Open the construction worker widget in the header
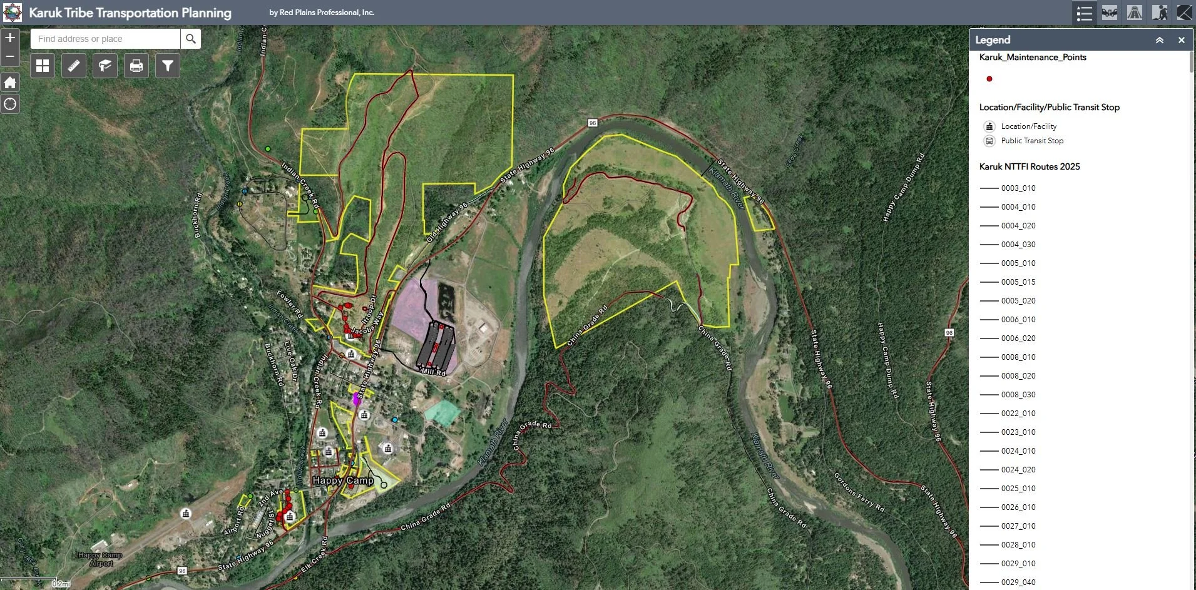The image size is (1196, 590). click(1160, 13)
